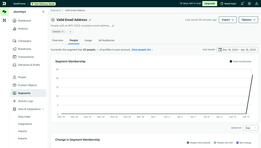261x148 pixels.
Task: Open Exports in the sidebar
Action: 22,139
